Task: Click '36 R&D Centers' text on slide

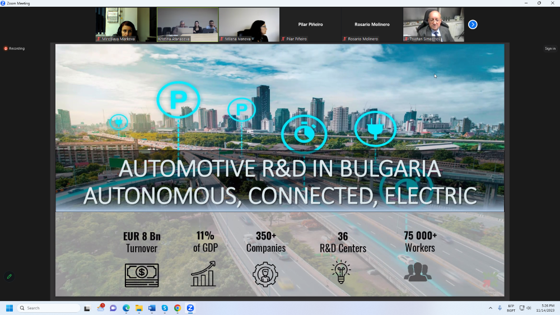Action: pyautogui.click(x=343, y=242)
